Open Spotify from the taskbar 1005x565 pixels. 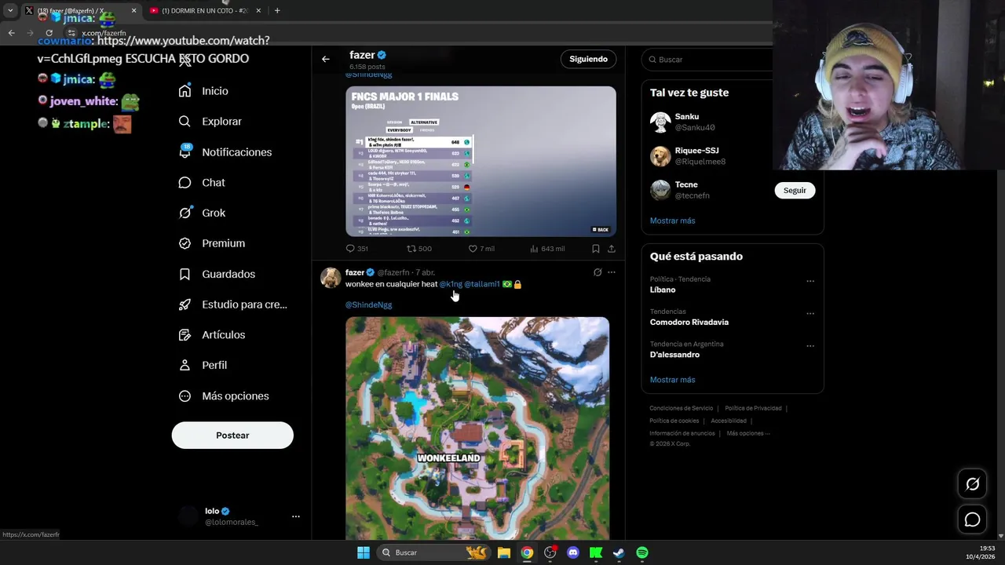642,552
